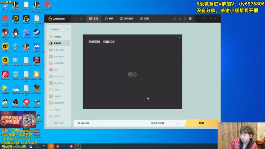Viewport: 265px width, 149px height.
Task: Click the 共27个应用 app count text
Action: [x=59, y=123]
